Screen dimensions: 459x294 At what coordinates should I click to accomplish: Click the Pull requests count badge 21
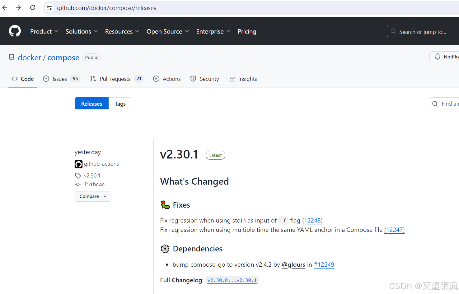point(139,79)
